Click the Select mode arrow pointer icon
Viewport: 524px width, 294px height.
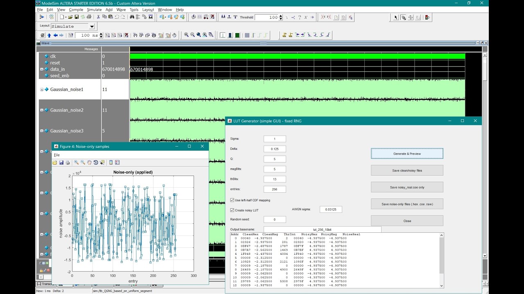coord(395,18)
